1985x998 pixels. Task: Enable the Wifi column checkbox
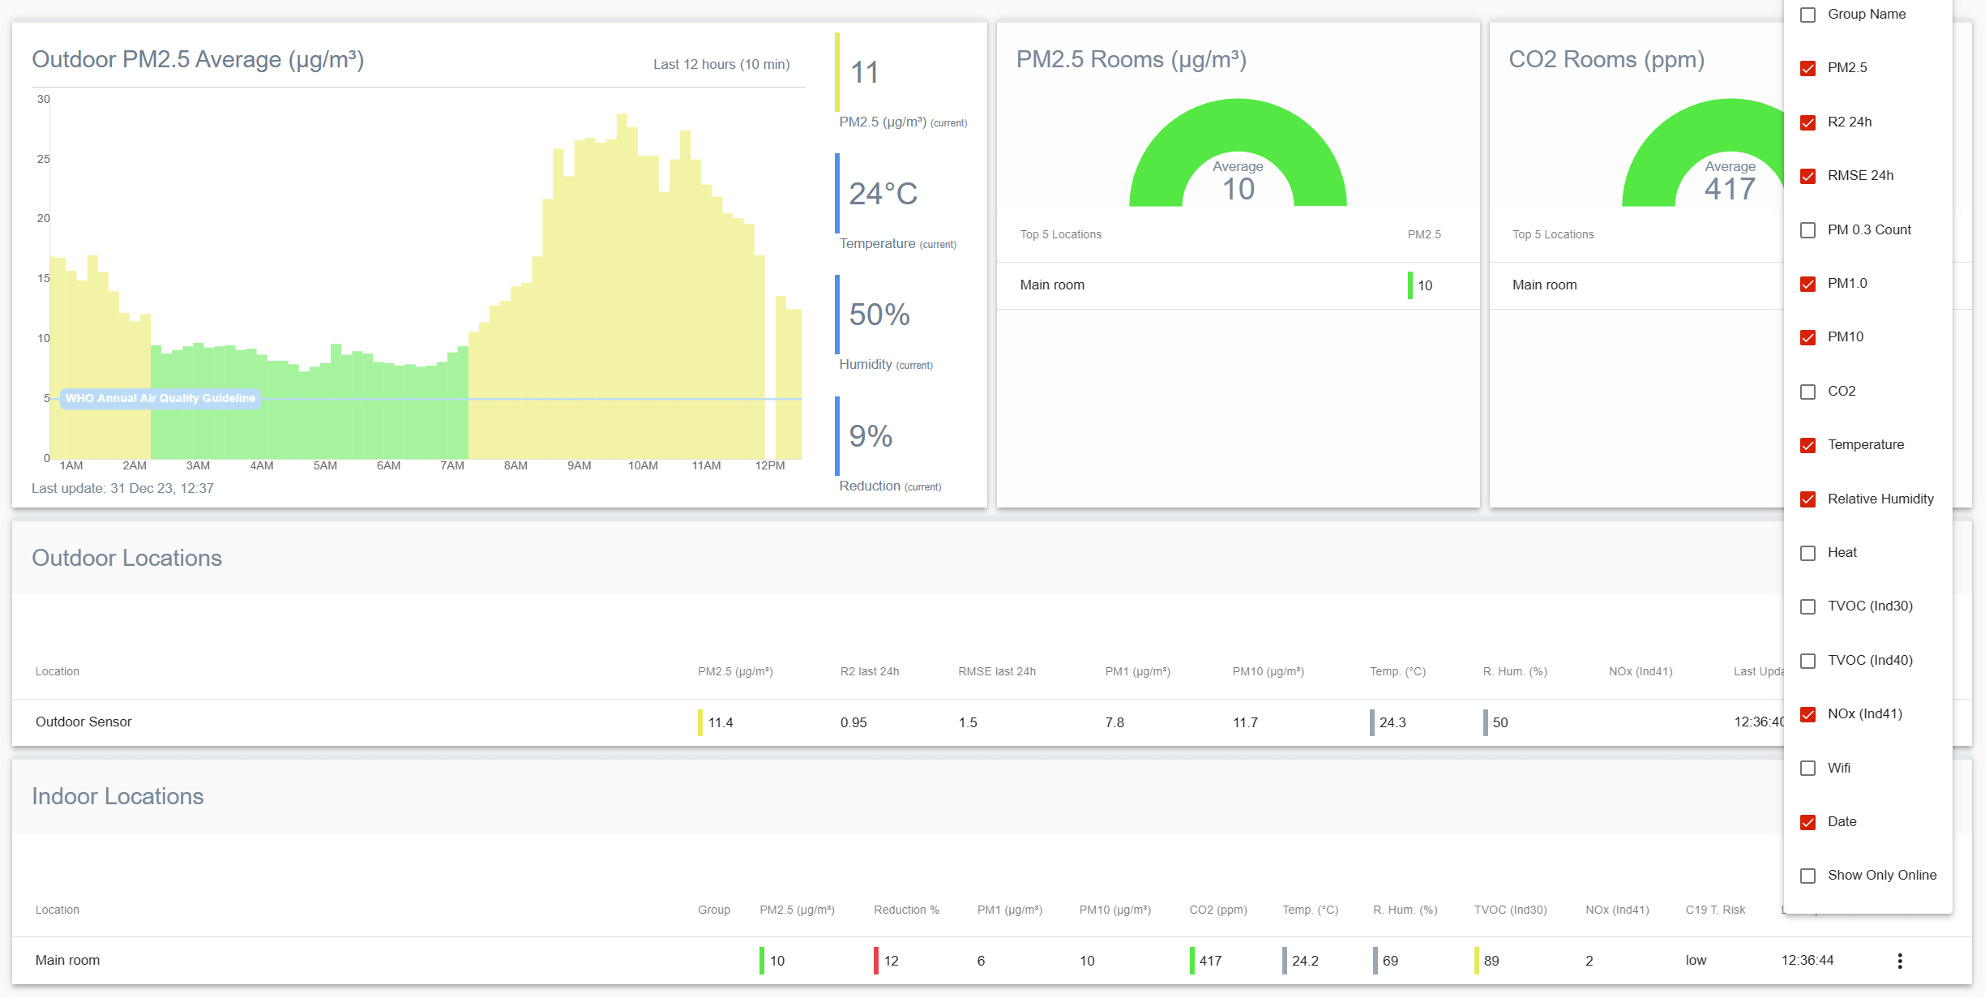point(1807,768)
